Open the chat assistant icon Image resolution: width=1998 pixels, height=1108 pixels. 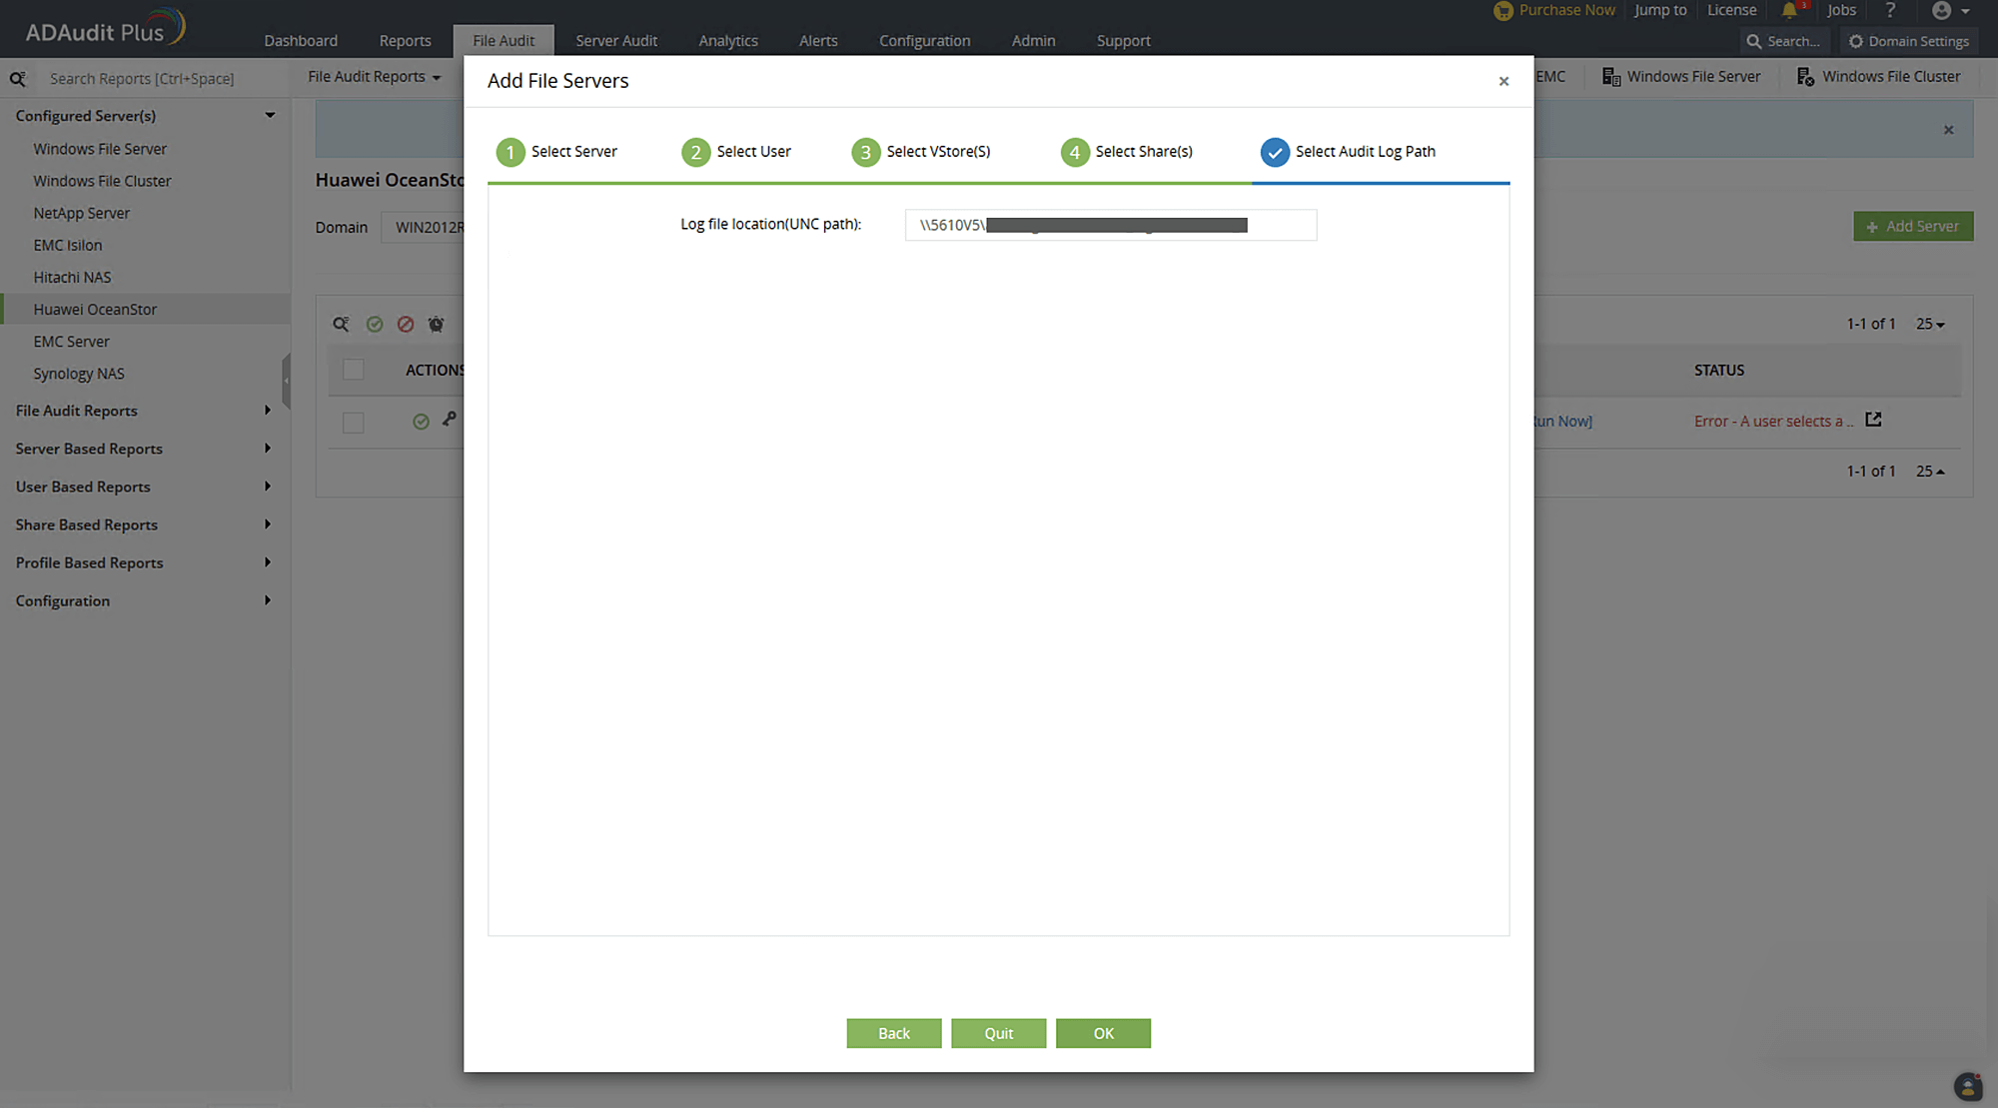click(1967, 1086)
